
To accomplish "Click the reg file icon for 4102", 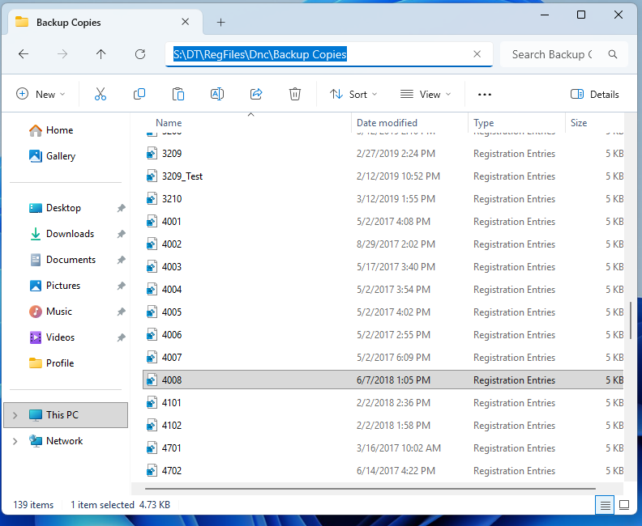I will (152, 426).
